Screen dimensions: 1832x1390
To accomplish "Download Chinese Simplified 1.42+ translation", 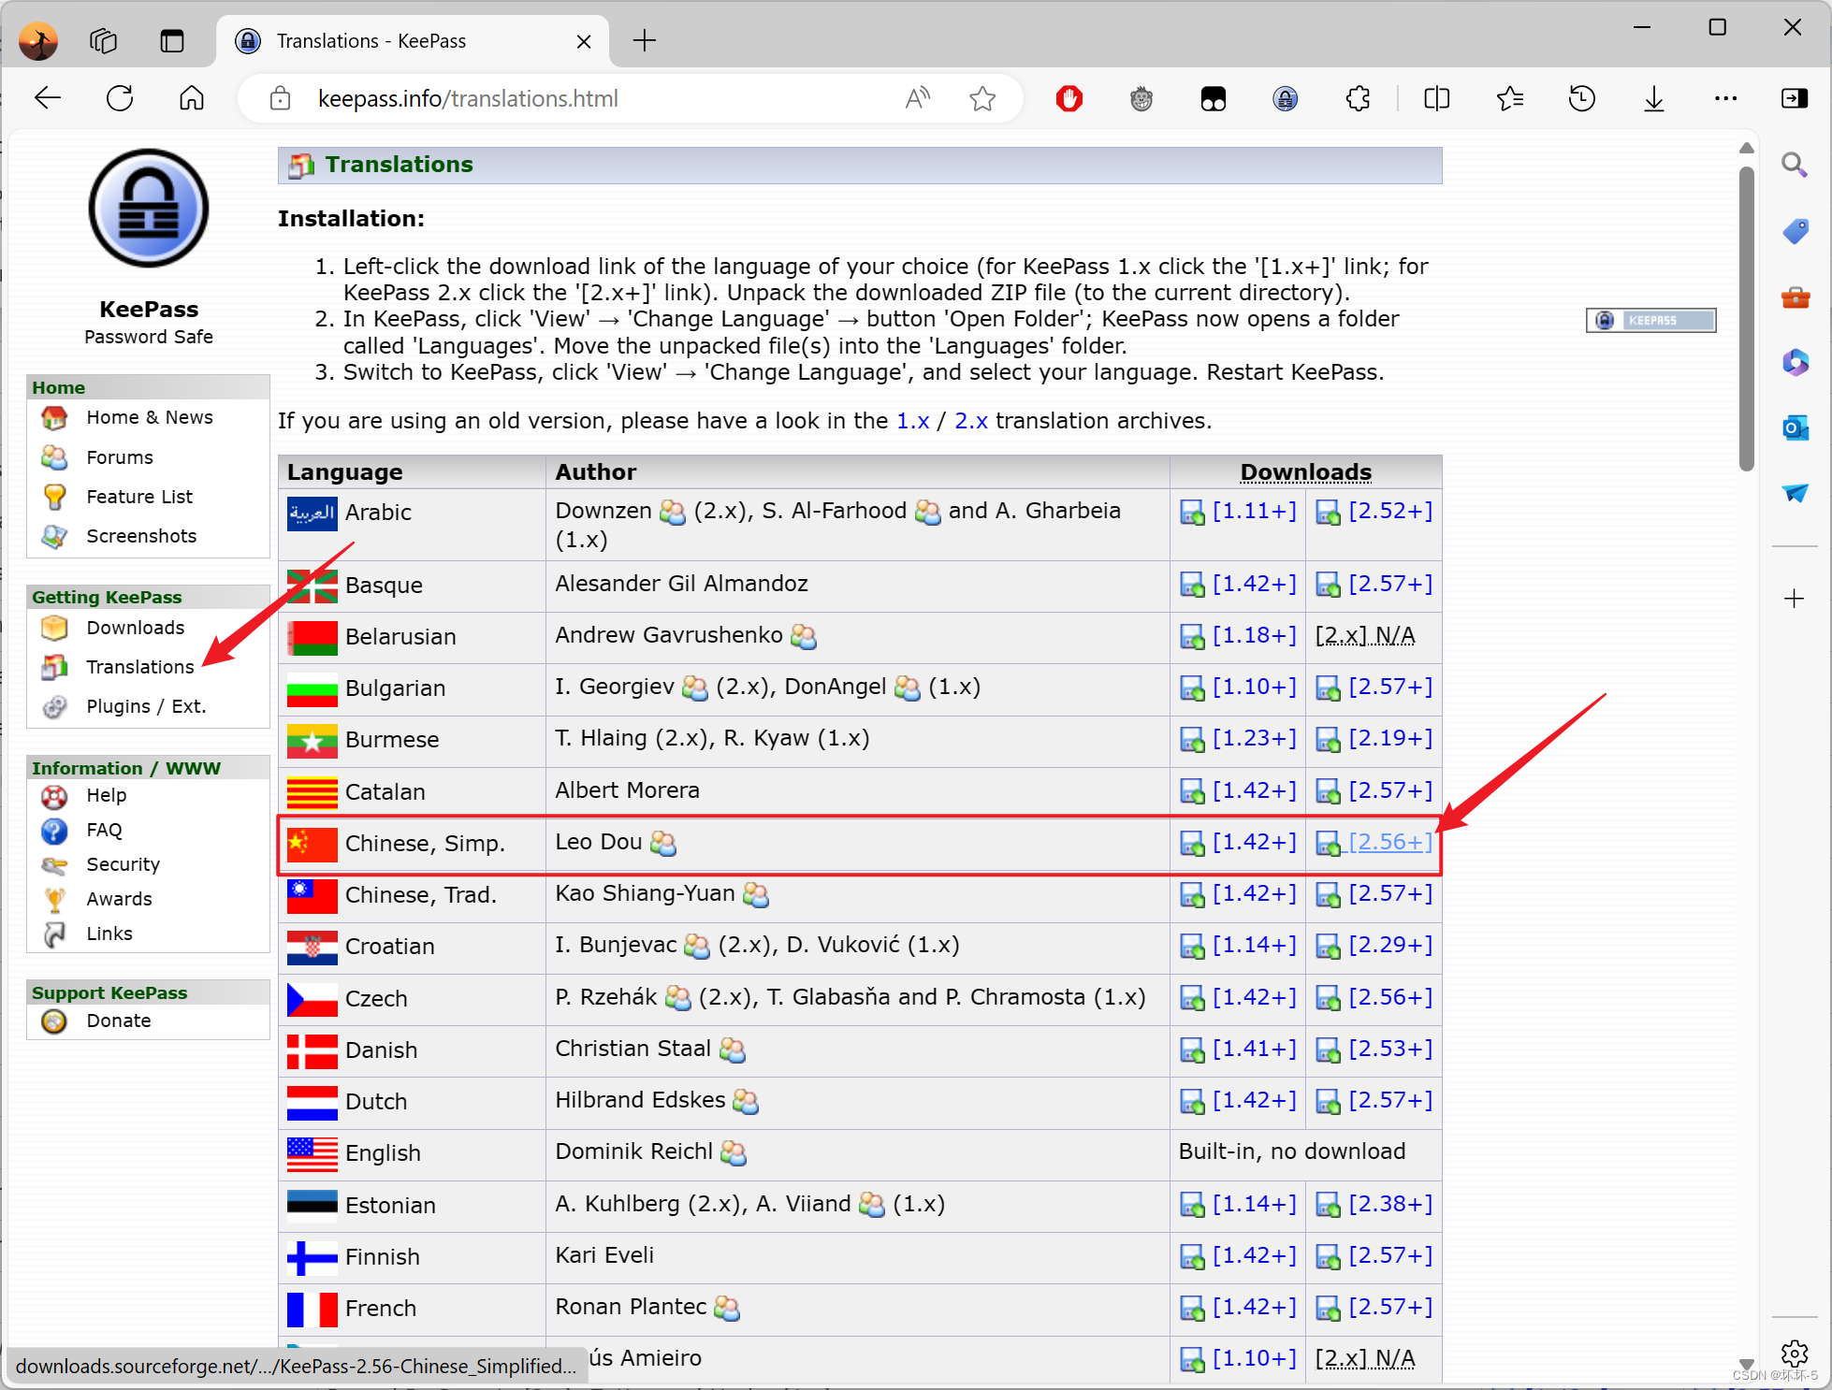I will 1255,842.
